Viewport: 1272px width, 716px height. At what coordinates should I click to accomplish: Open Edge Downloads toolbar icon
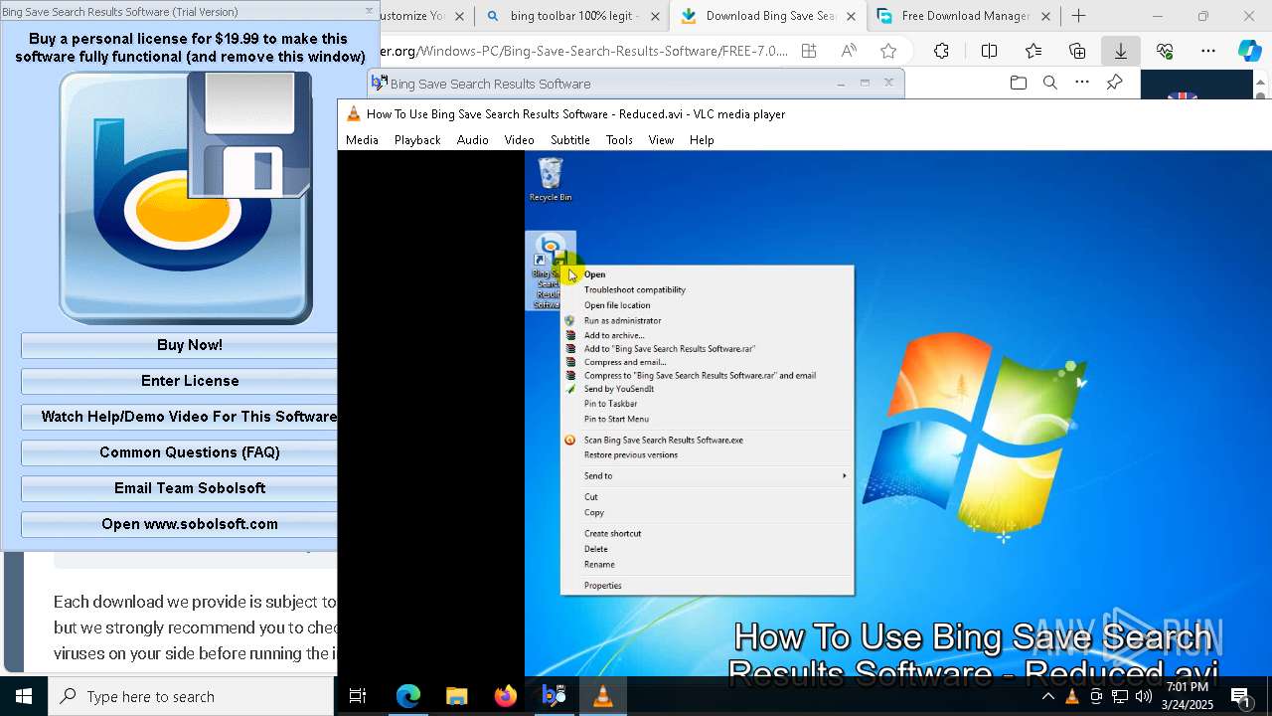pyautogui.click(x=1120, y=51)
